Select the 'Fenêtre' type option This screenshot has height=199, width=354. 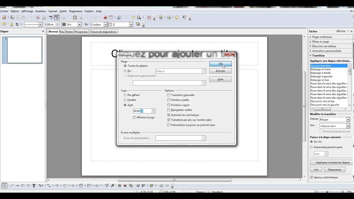tap(125, 100)
